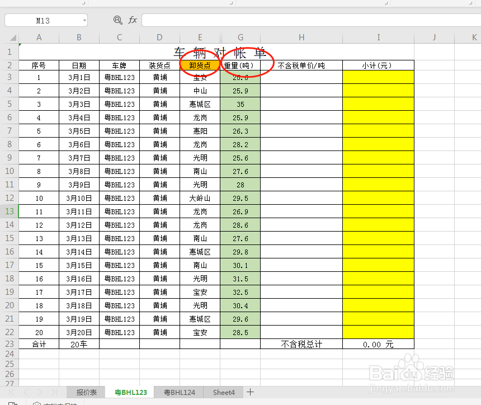Click the 装货点 header cell
The height and width of the screenshot is (405, 481).
pos(160,65)
